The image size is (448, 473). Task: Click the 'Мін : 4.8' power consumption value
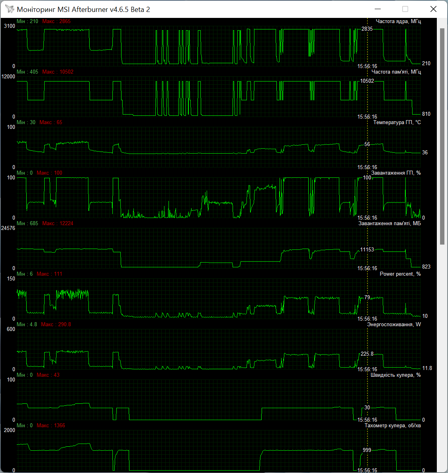pyautogui.click(x=27, y=325)
